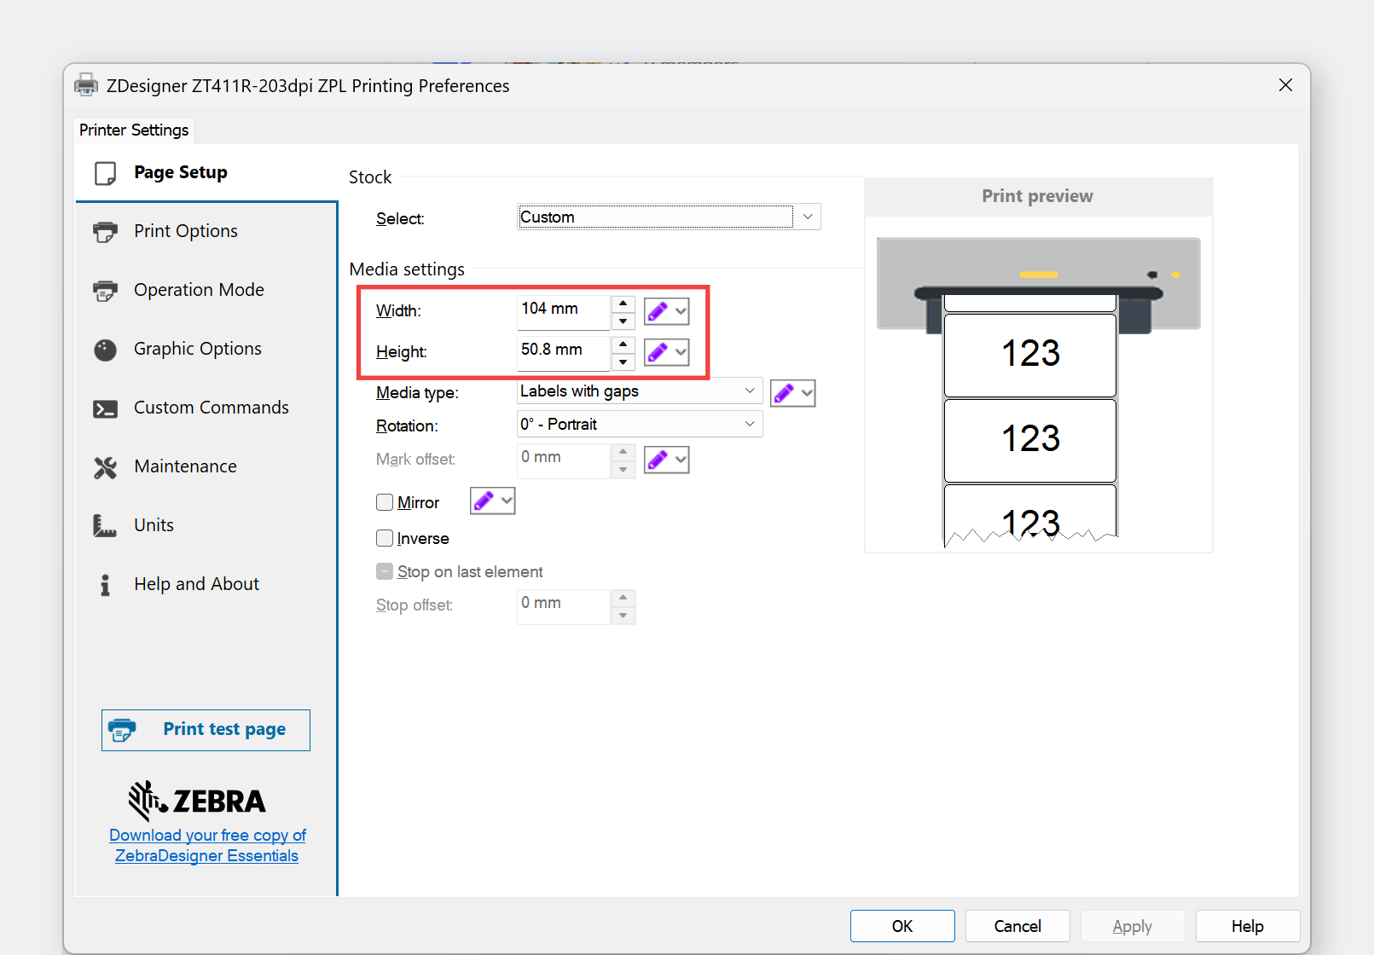Increase Width using the up spinner arrow
The height and width of the screenshot is (955, 1374).
623,304
